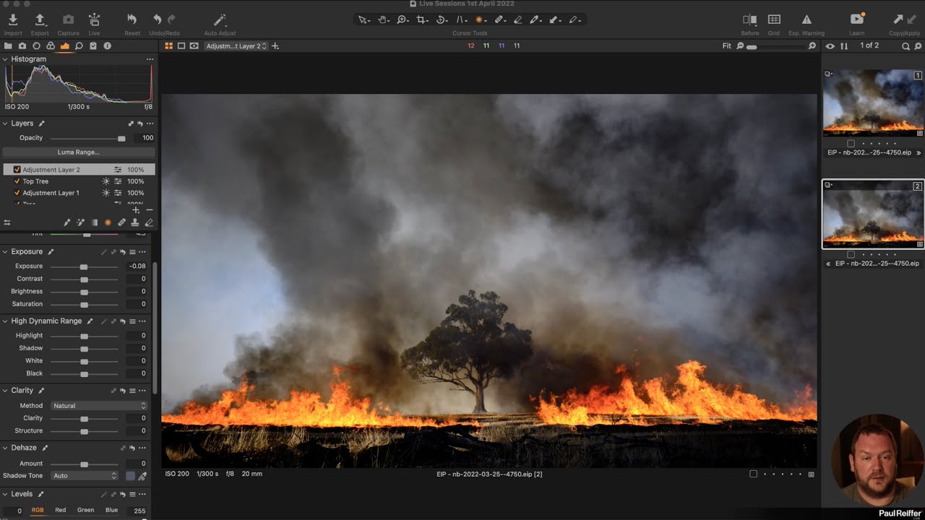Collapse the Dehaze panel
Image resolution: width=925 pixels, height=520 pixels.
[5, 448]
